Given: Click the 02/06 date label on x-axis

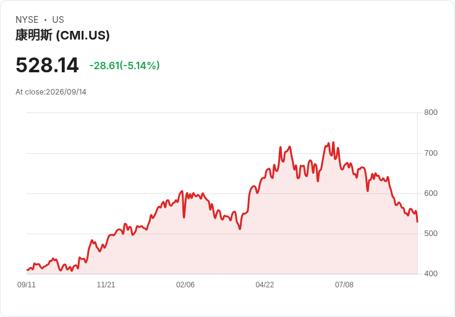Looking at the screenshot, I should pyautogui.click(x=185, y=285).
